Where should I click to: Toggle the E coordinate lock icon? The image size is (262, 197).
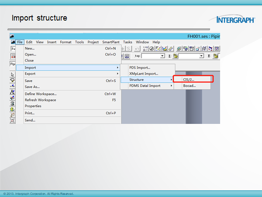pyautogui.click(x=175, y=56)
